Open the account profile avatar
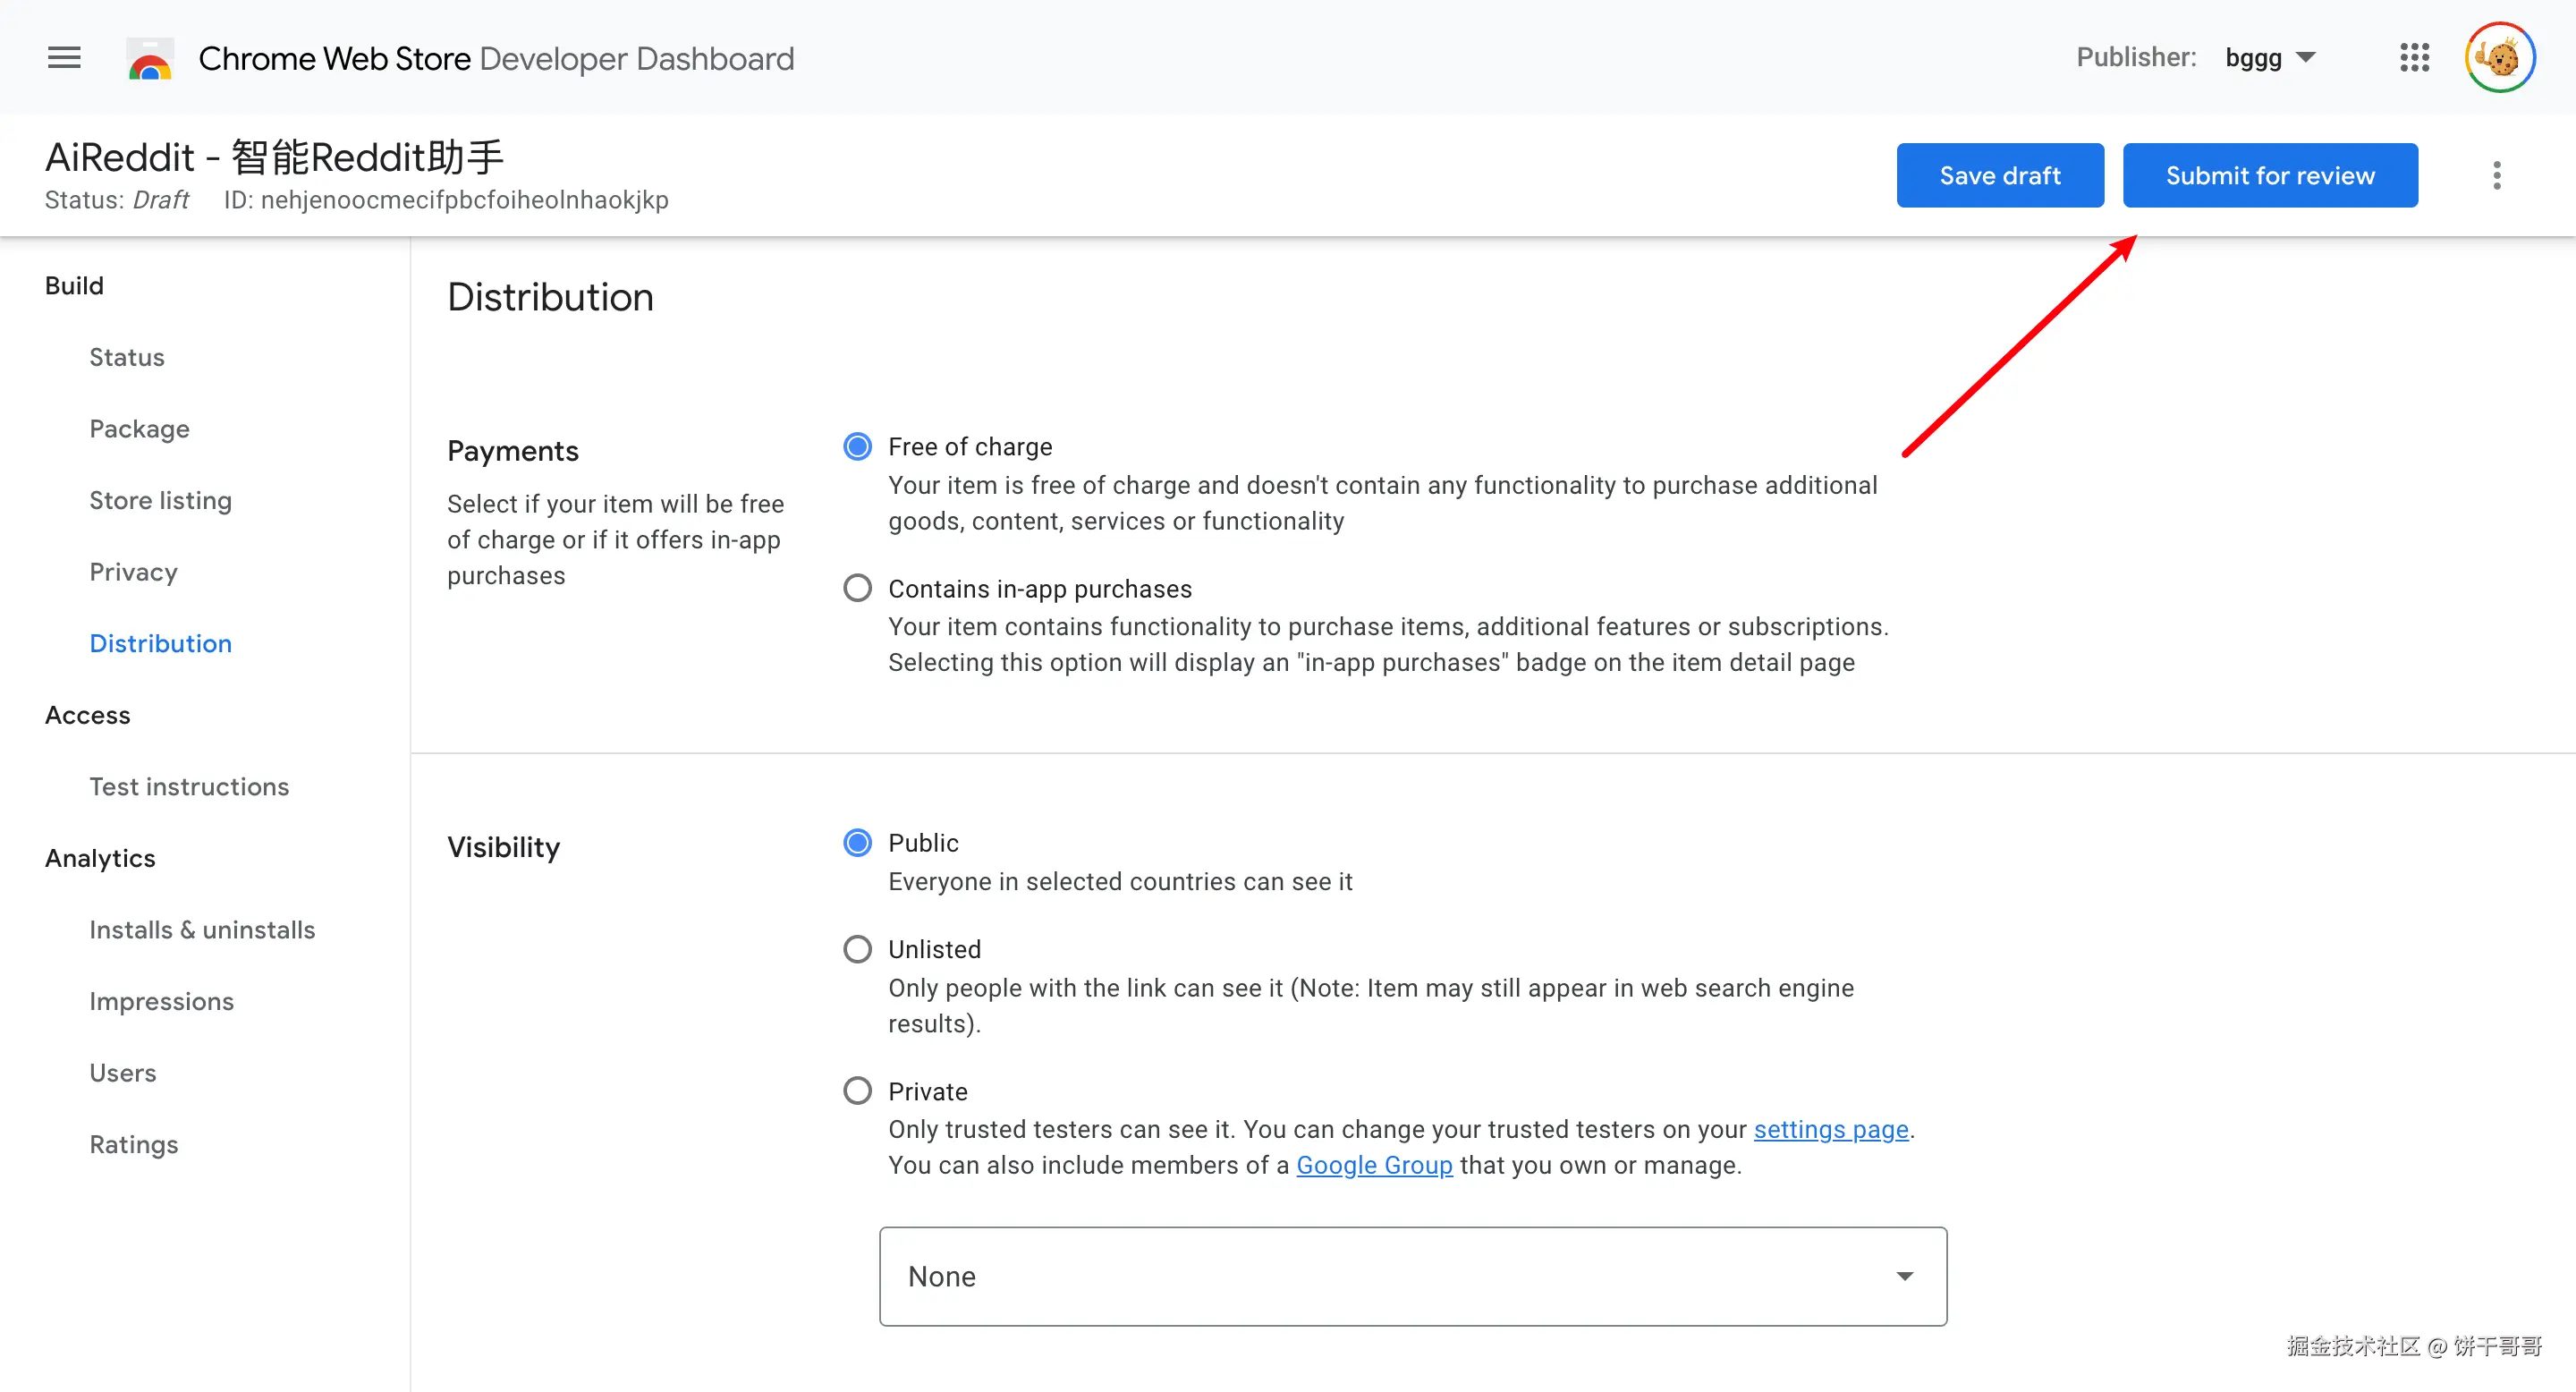This screenshot has height=1392, width=2576. (2499, 58)
